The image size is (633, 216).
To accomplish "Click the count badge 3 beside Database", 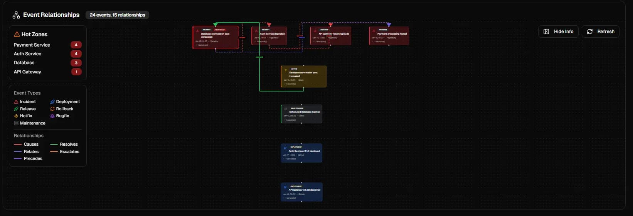I will click(x=76, y=63).
